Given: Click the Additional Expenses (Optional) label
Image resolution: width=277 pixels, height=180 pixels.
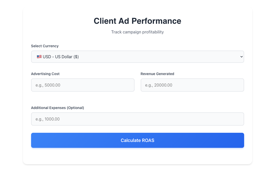Looking at the screenshot, I should coord(58,108).
